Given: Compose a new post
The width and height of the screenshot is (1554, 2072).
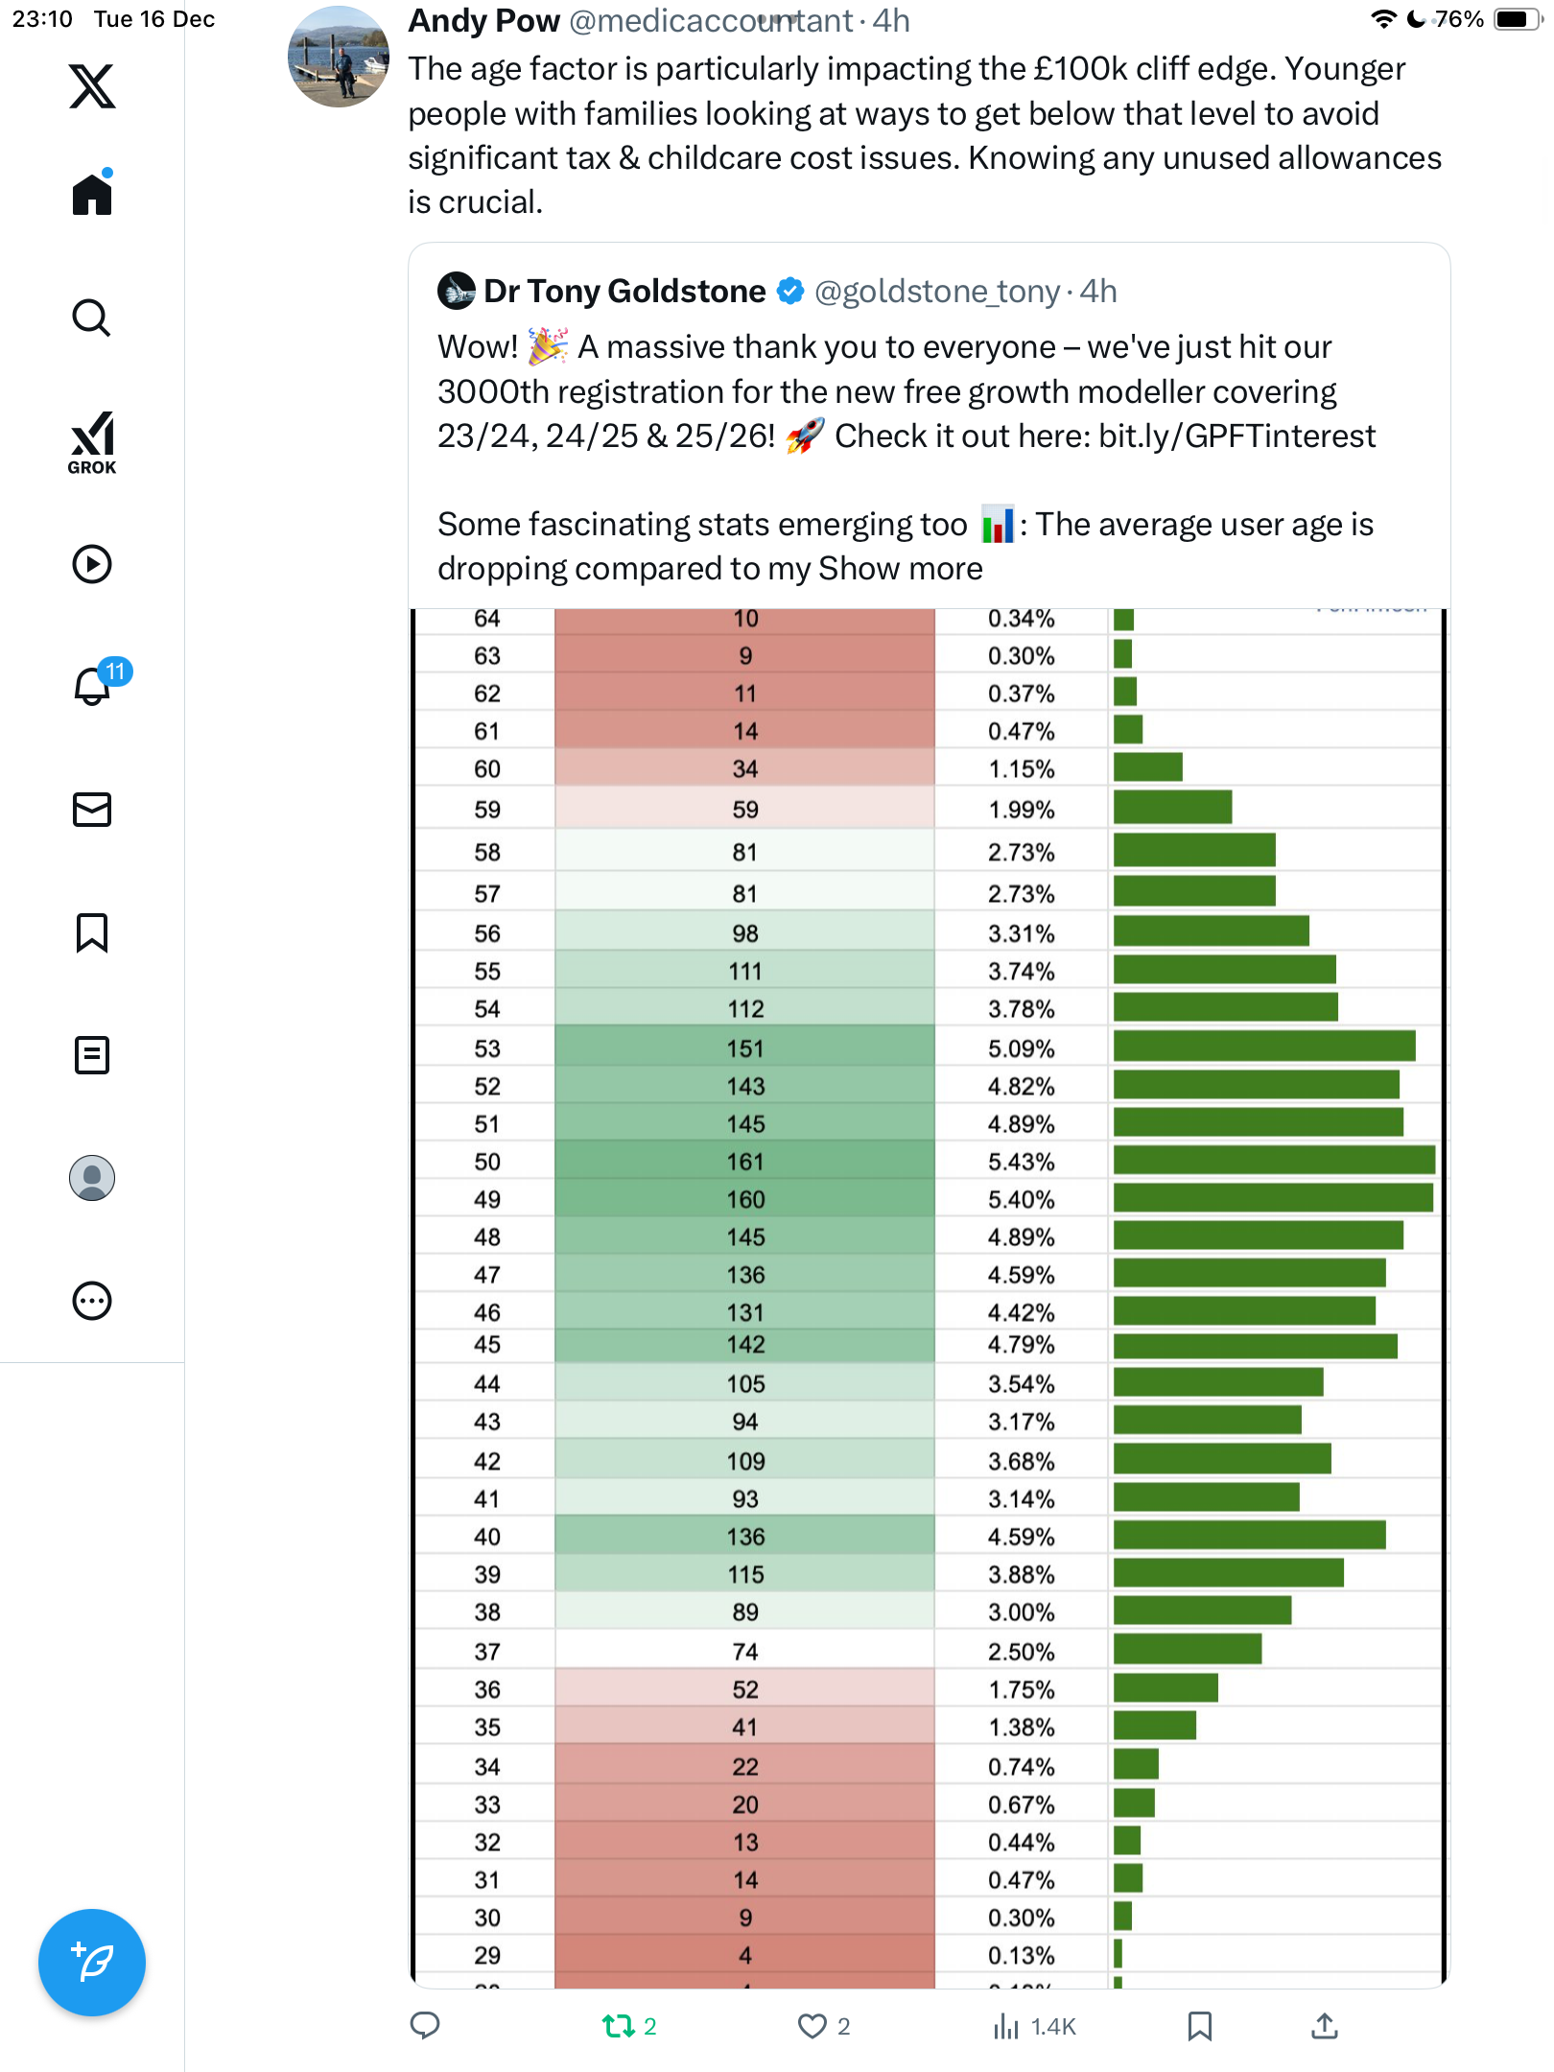Looking at the screenshot, I should (x=92, y=1963).
